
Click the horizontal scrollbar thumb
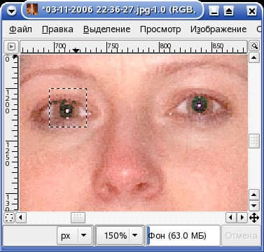coord(78,218)
